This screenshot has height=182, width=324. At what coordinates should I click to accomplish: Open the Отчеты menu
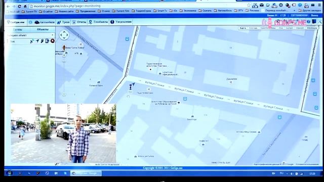[79, 22]
